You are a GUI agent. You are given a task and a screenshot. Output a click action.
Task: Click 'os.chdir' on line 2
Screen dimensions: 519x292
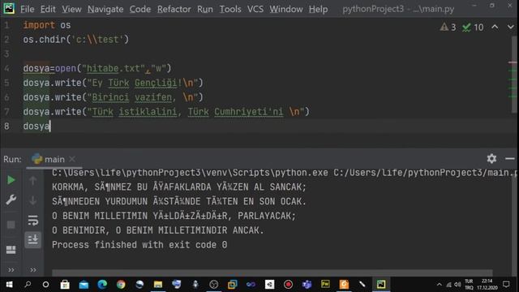tap(44, 40)
